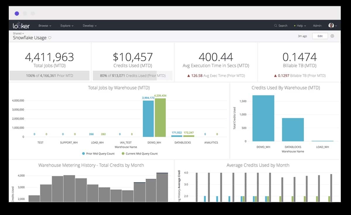The width and height of the screenshot is (351, 215).
Task: Click the Looker logo
Action: pyautogui.click(x=21, y=25)
